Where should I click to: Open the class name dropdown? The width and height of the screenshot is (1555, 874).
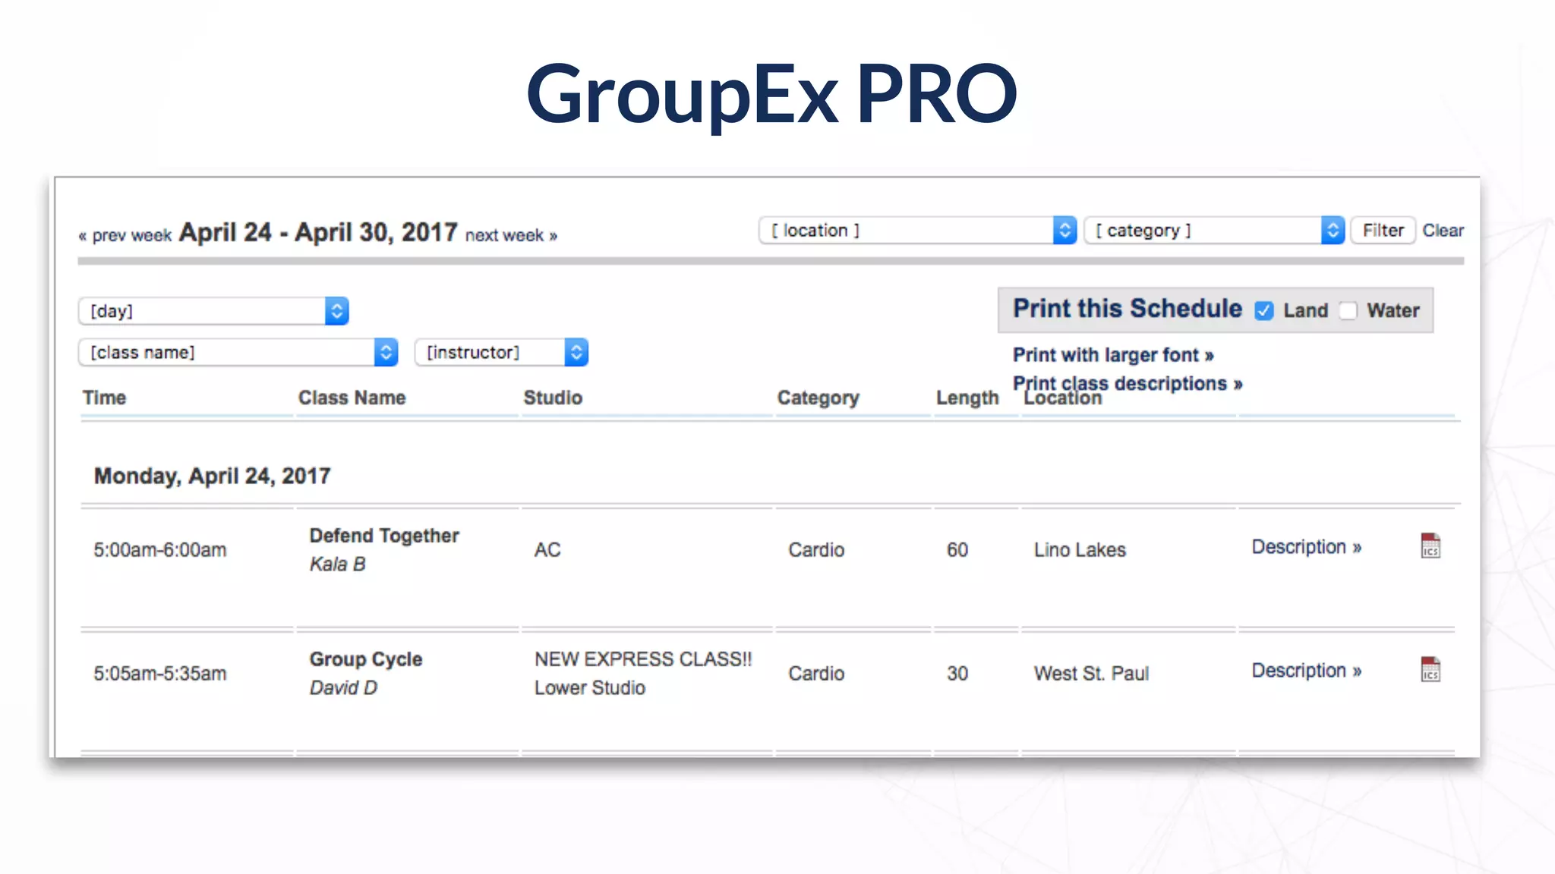(238, 352)
